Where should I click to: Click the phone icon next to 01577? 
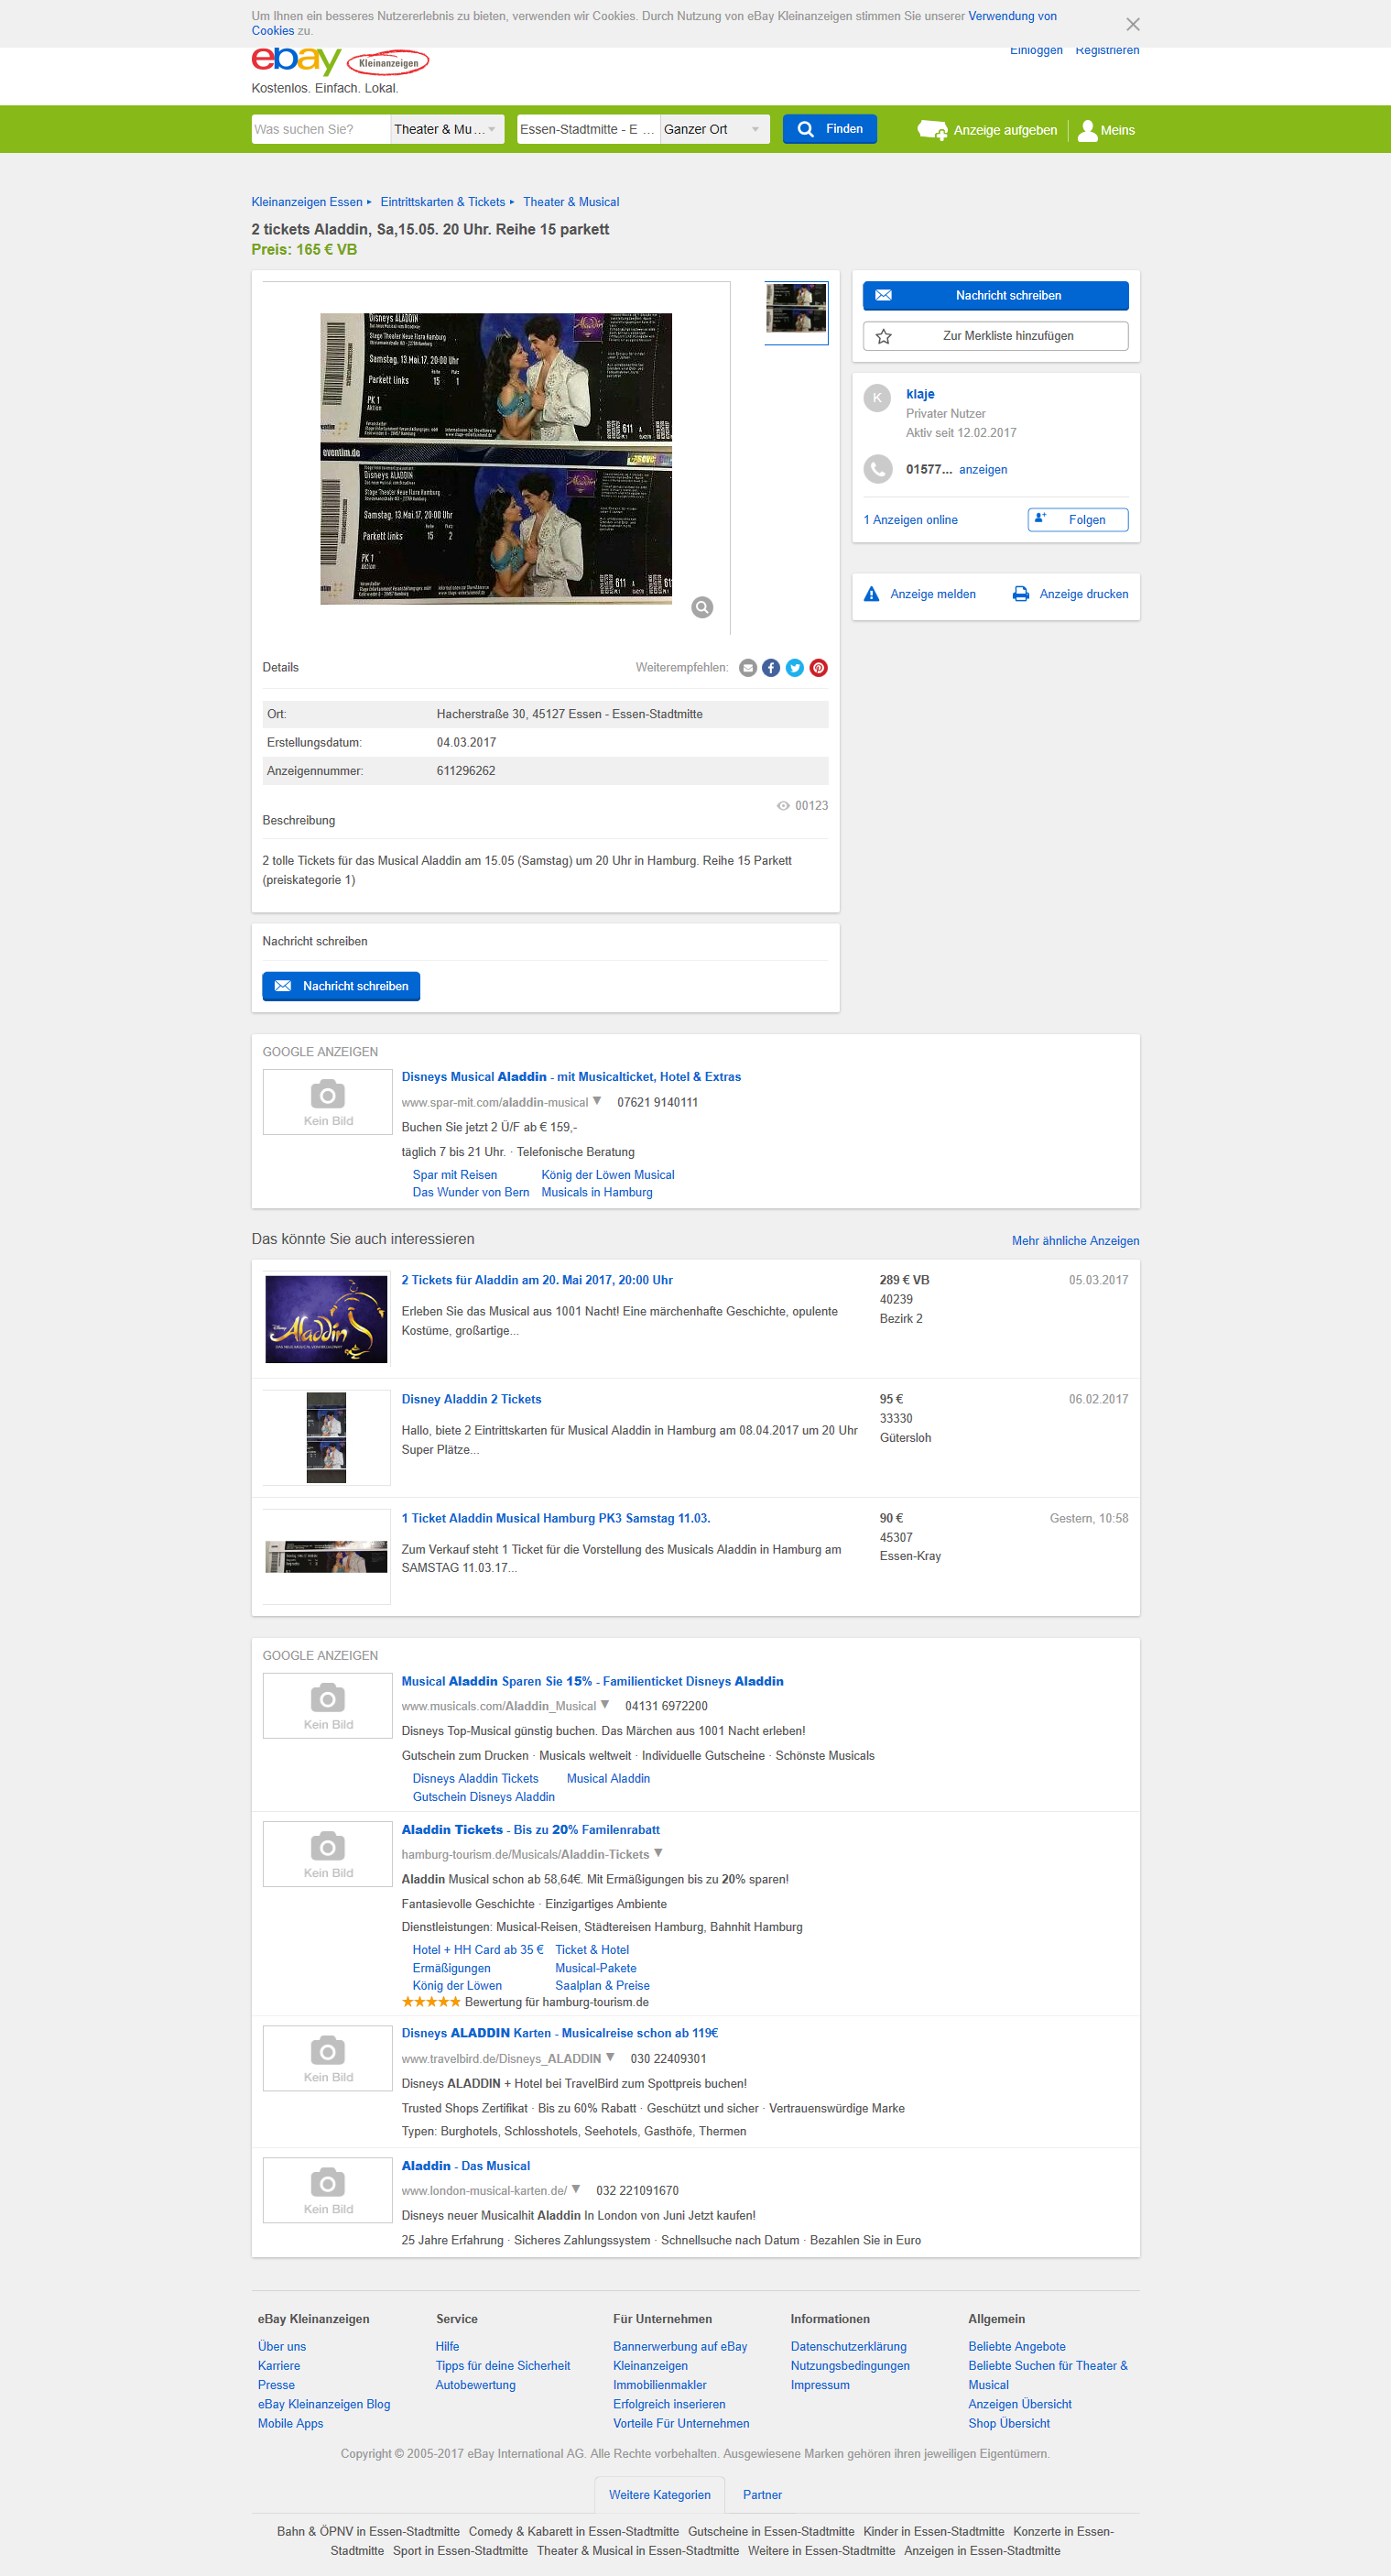[x=877, y=469]
